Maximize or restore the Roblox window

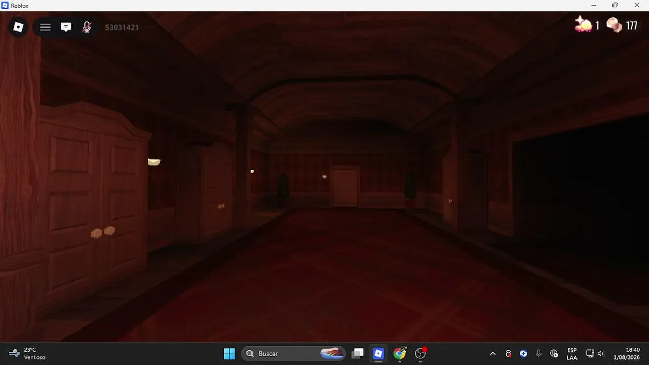615,5
